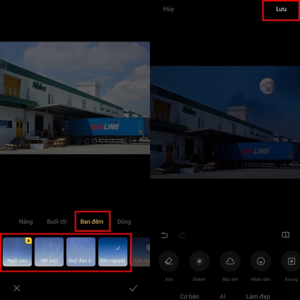Tap the Hủy cancel button
This screenshot has width=300, height=300.
(168, 9)
